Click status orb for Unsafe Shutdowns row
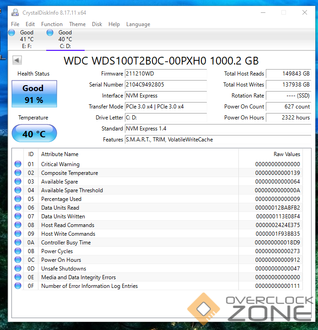318x330 pixels. coord(18,268)
